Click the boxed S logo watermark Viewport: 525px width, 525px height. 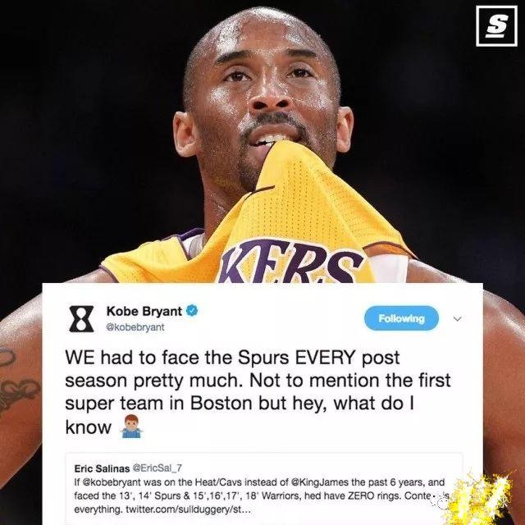pyautogui.click(x=496, y=25)
